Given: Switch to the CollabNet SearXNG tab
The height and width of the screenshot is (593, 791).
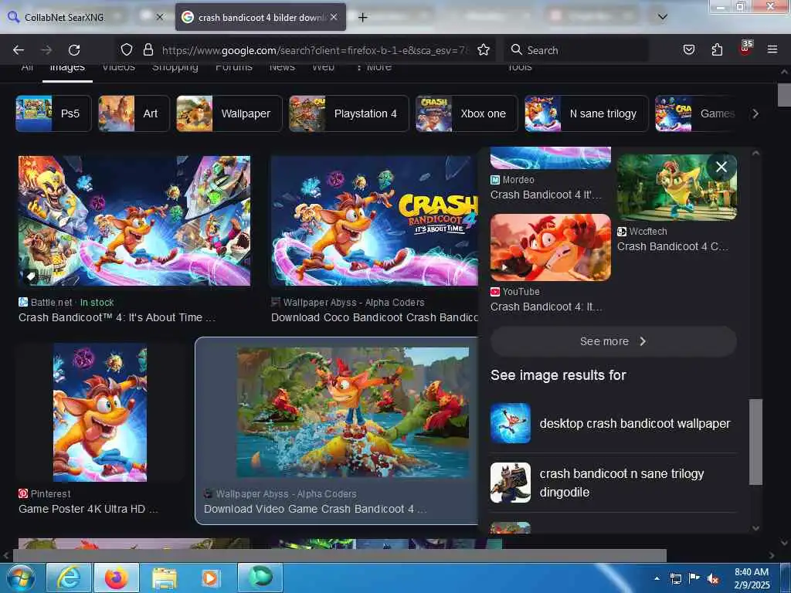Looking at the screenshot, I should [x=65, y=17].
